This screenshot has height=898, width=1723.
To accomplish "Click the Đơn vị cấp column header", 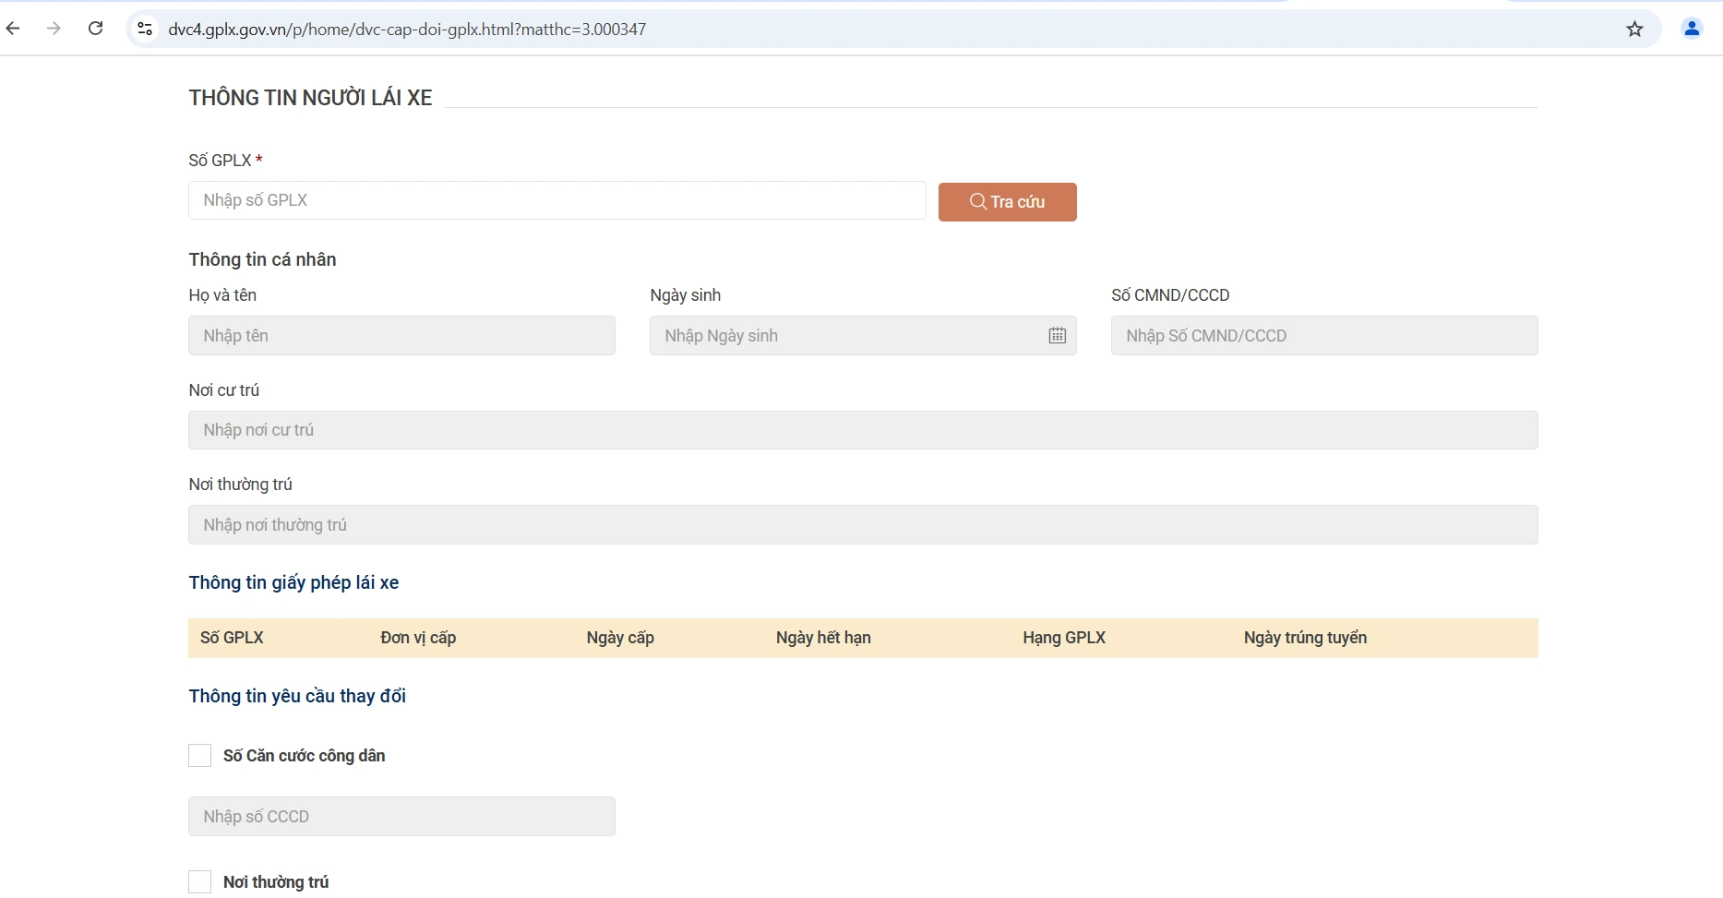I will [418, 638].
